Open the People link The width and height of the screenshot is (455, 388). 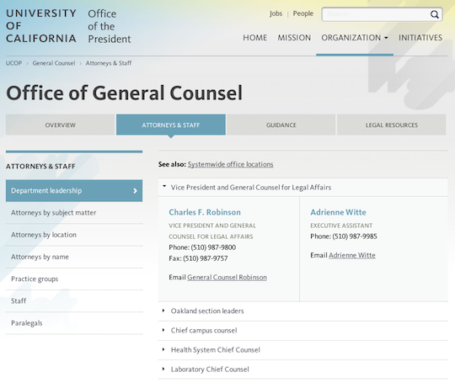pyautogui.click(x=303, y=13)
